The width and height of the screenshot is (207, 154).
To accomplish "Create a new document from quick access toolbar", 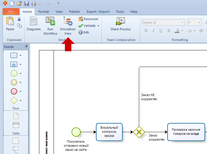I will click(12, 3).
